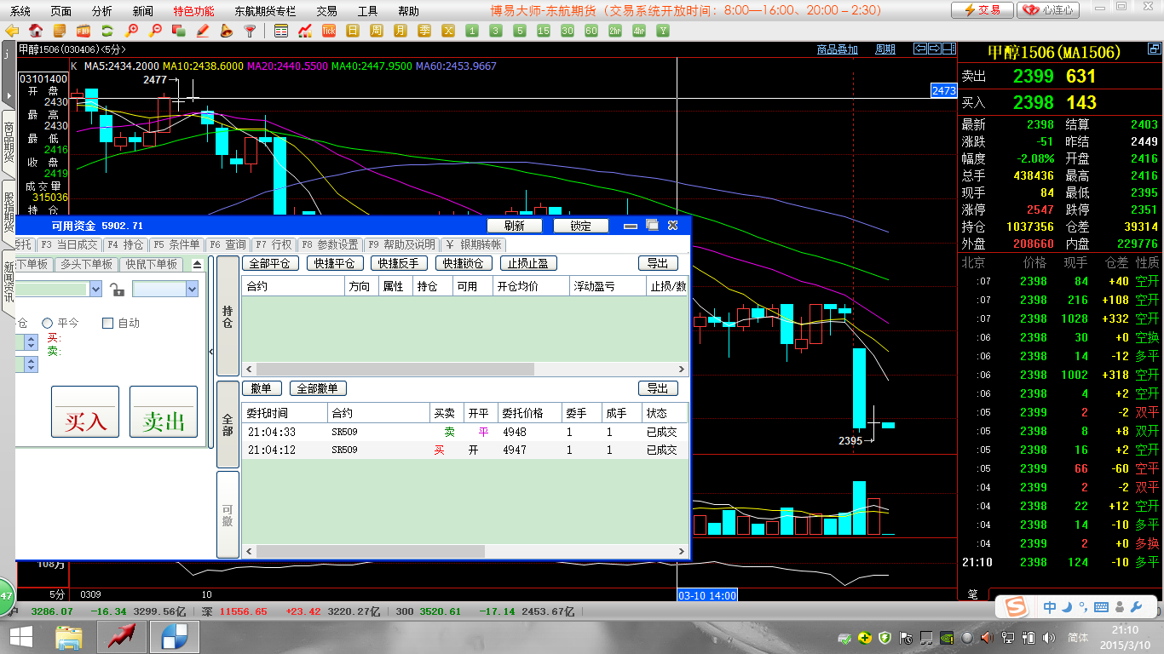The image size is (1164, 654).
Task: Select the red pencil drawing tool
Action: [203, 31]
